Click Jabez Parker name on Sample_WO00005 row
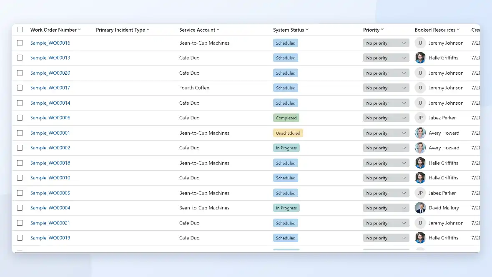Image resolution: width=492 pixels, height=277 pixels. point(442,193)
